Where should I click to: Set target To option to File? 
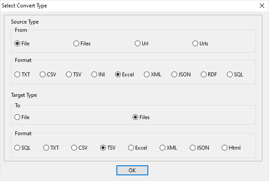pos(17,117)
